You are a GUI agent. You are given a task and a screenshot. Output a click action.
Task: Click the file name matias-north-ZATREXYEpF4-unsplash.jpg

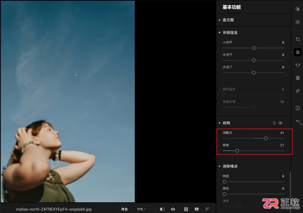point(54,209)
